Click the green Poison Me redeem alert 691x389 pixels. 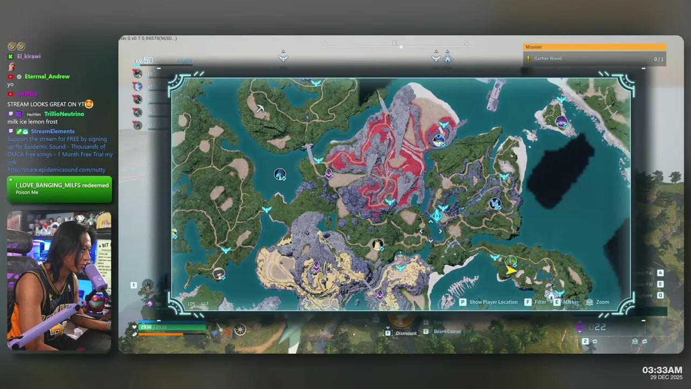[x=59, y=189]
